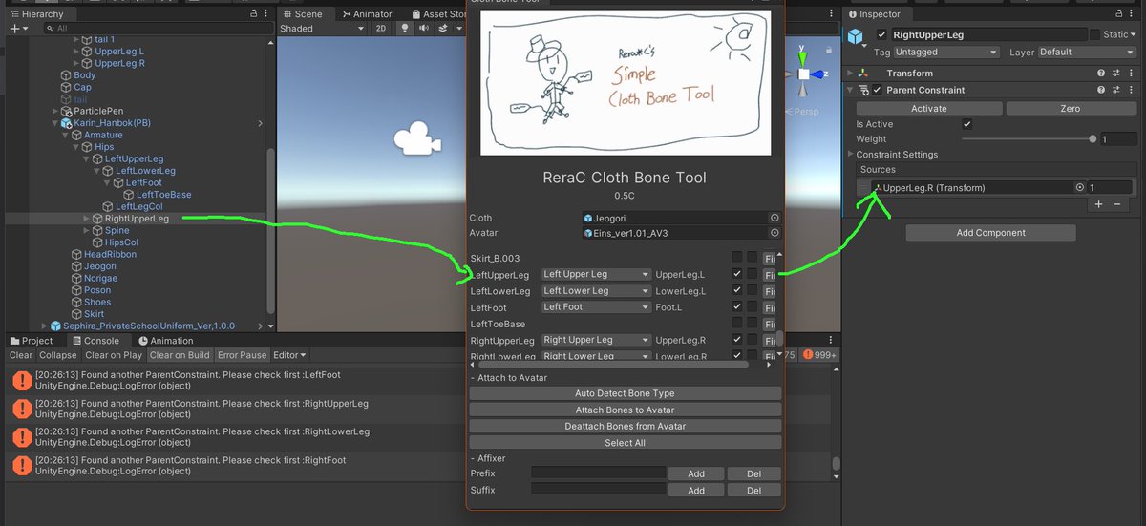Expand the Constraint Settings foldout
The image size is (1146, 526).
coord(851,155)
